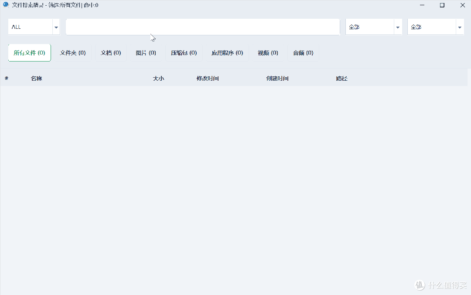The image size is (471, 295).
Task: Click the 路径 column header
Action: coord(341,79)
